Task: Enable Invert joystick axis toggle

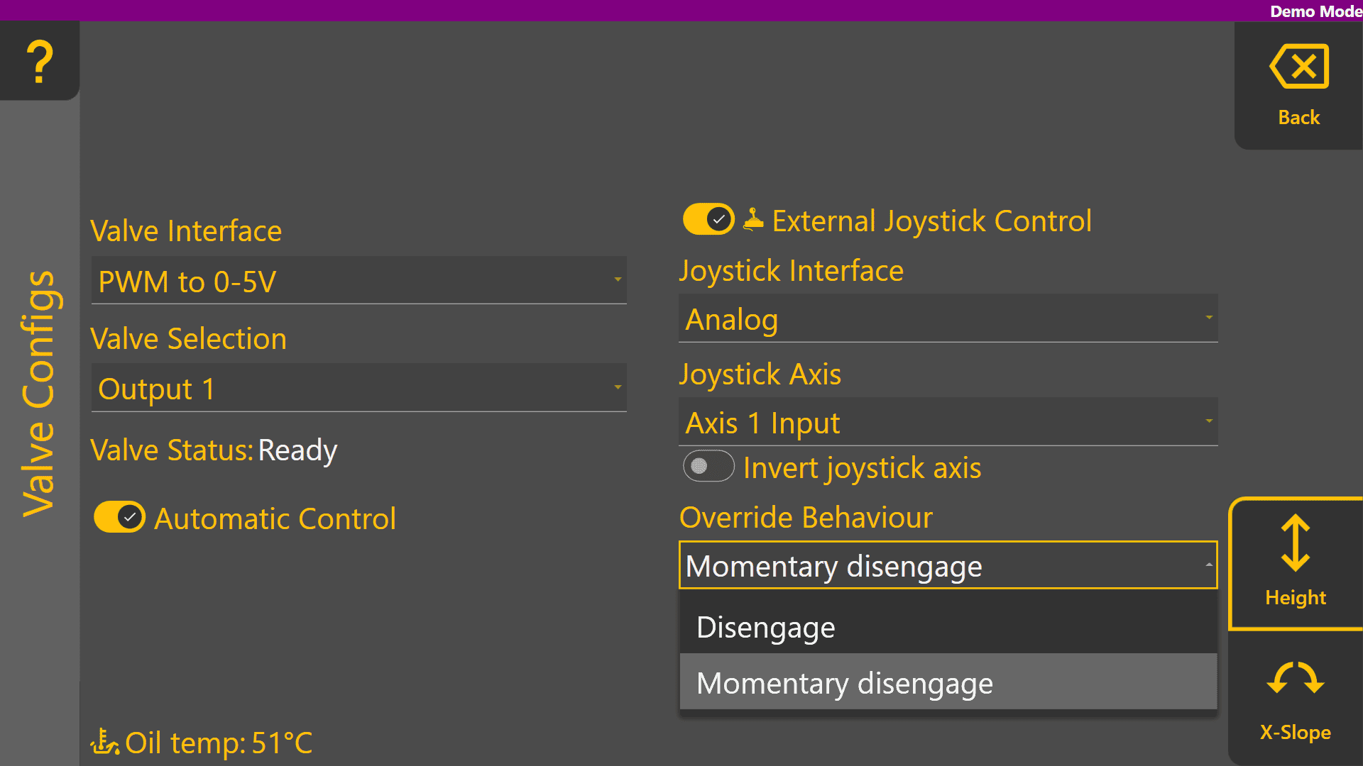Action: (x=708, y=466)
